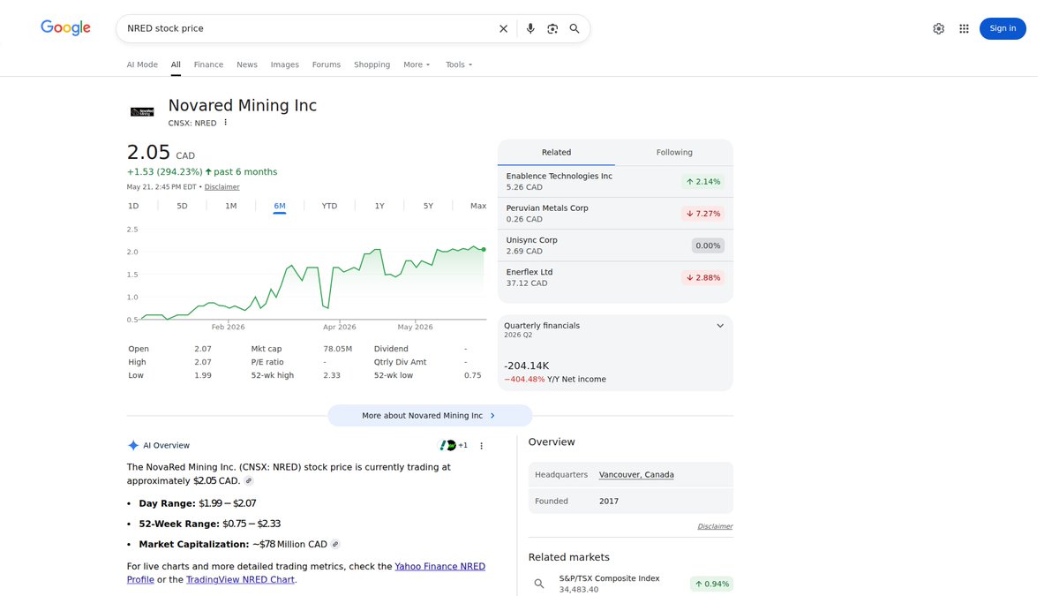The height and width of the screenshot is (596, 1059).
Task: Select the 1D chart range
Action: click(133, 206)
